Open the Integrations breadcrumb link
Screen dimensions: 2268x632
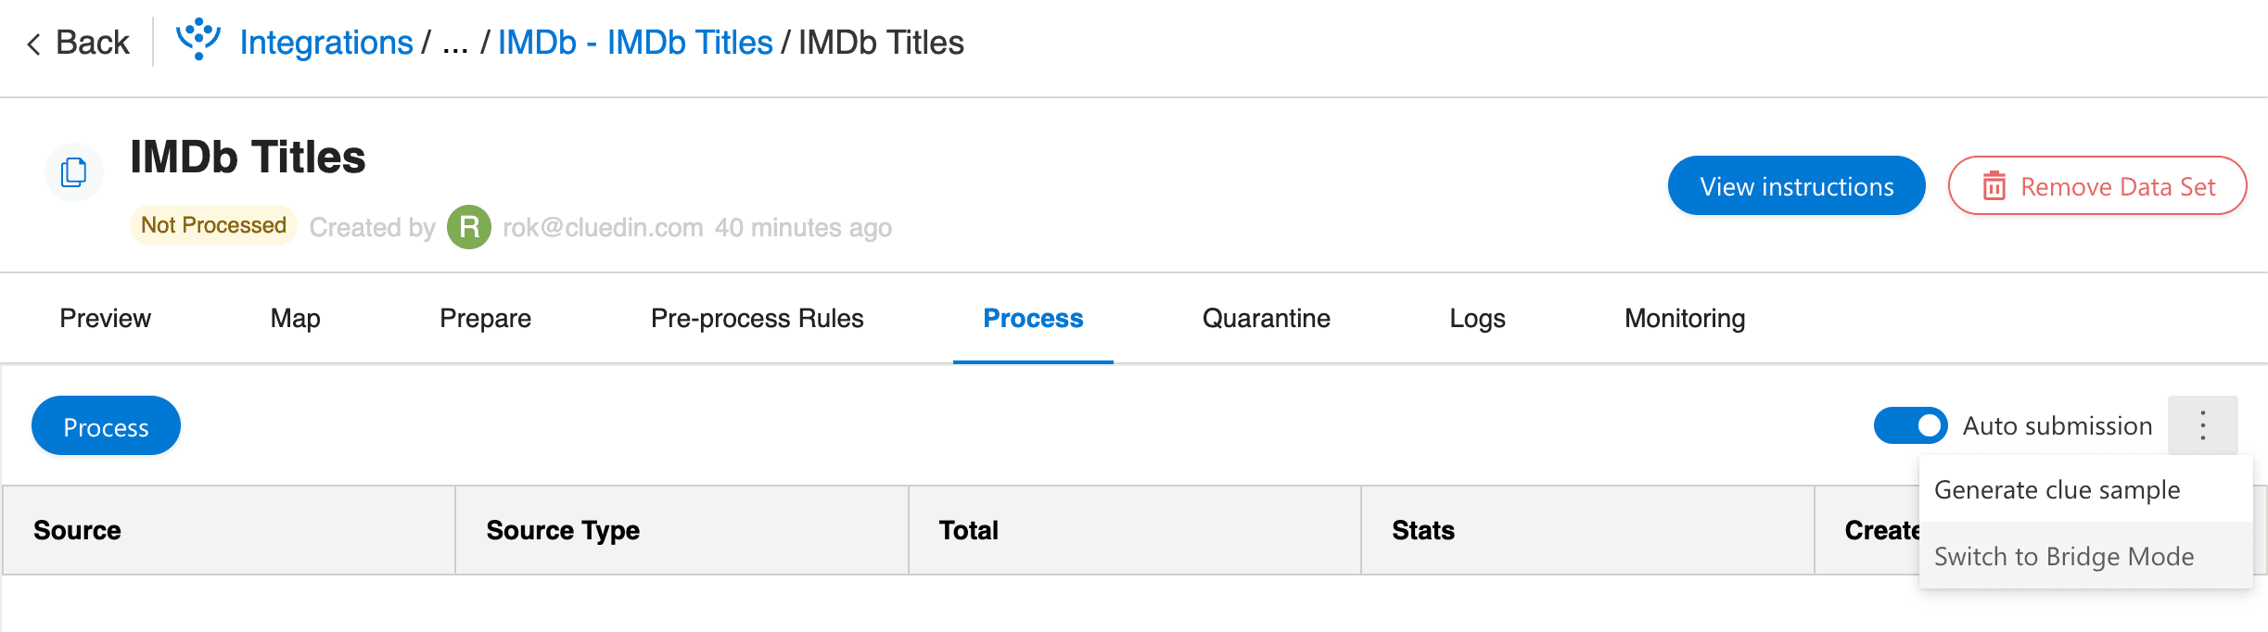(326, 43)
